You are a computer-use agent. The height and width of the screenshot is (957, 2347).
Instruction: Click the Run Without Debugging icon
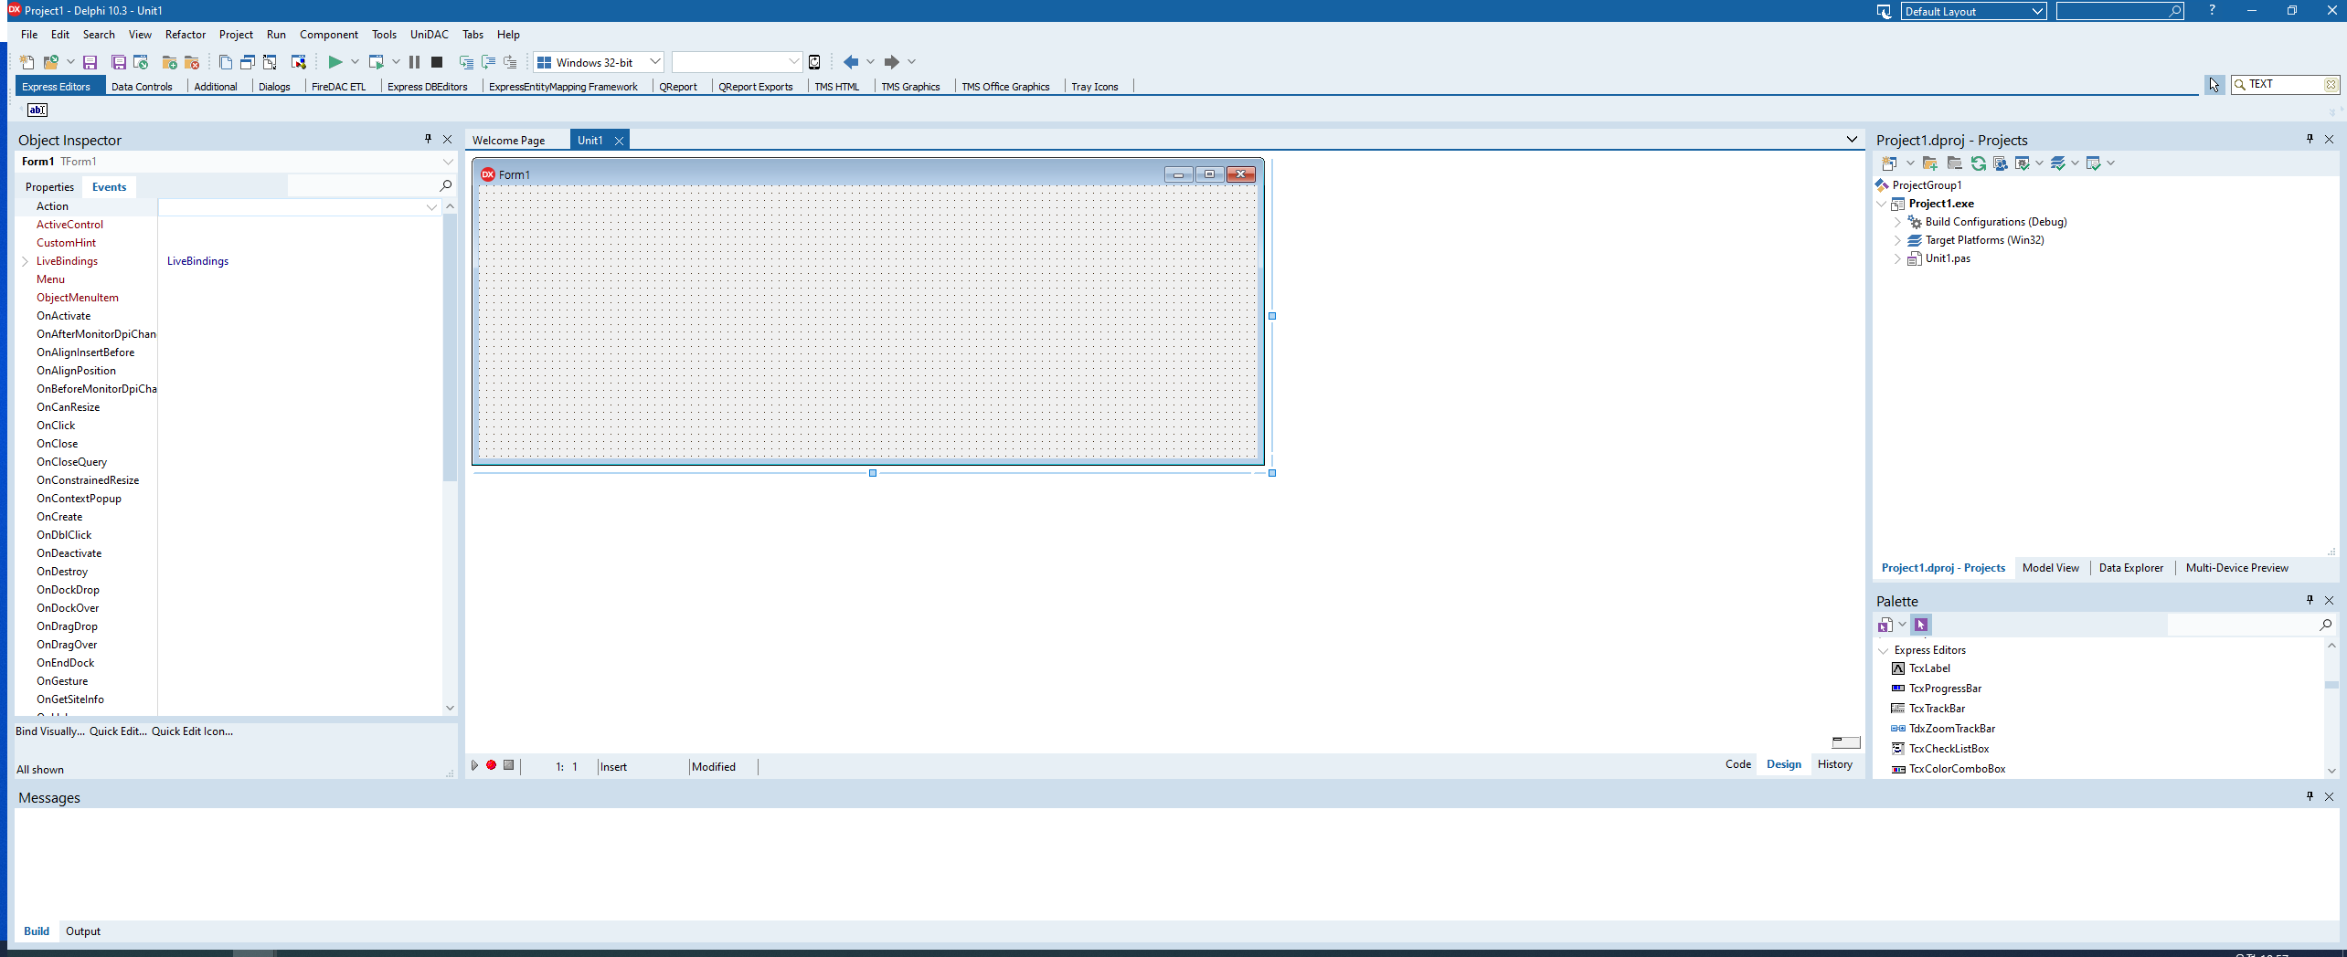[376, 62]
